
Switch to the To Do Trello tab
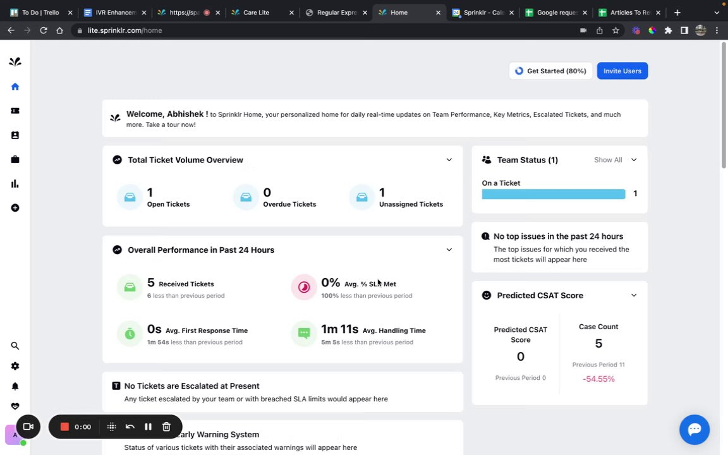(40, 13)
